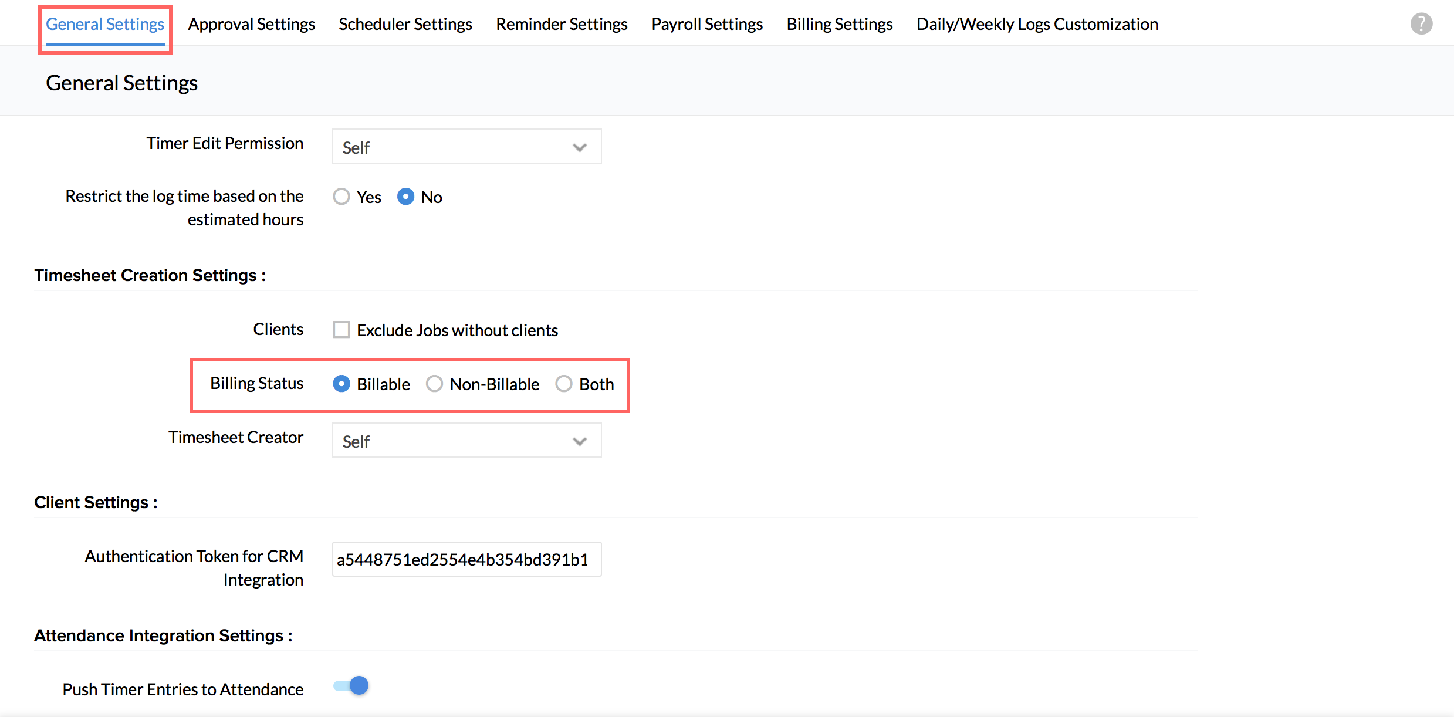Screen dimensions: 1454x717
Task: Select Yes for restrict log time
Action: [341, 197]
